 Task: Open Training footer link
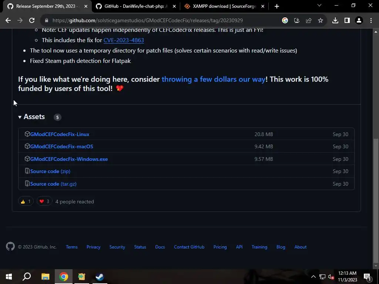pyautogui.click(x=259, y=247)
